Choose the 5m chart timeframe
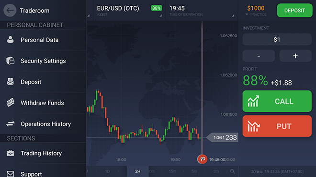 (x=194, y=171)
